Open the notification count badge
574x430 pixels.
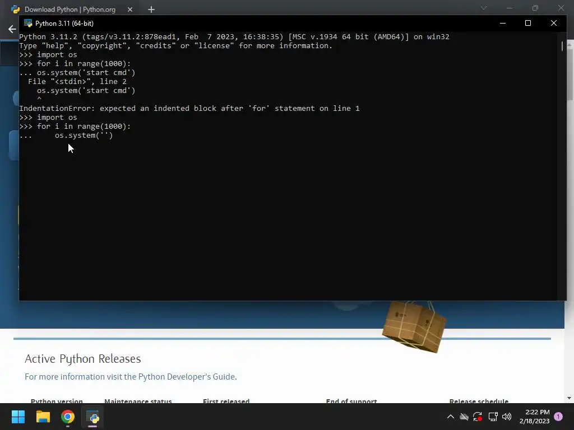coord(558,417)
